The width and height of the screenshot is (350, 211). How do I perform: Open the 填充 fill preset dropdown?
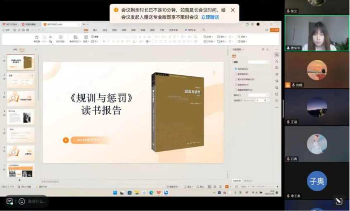(x=259, y=62)
